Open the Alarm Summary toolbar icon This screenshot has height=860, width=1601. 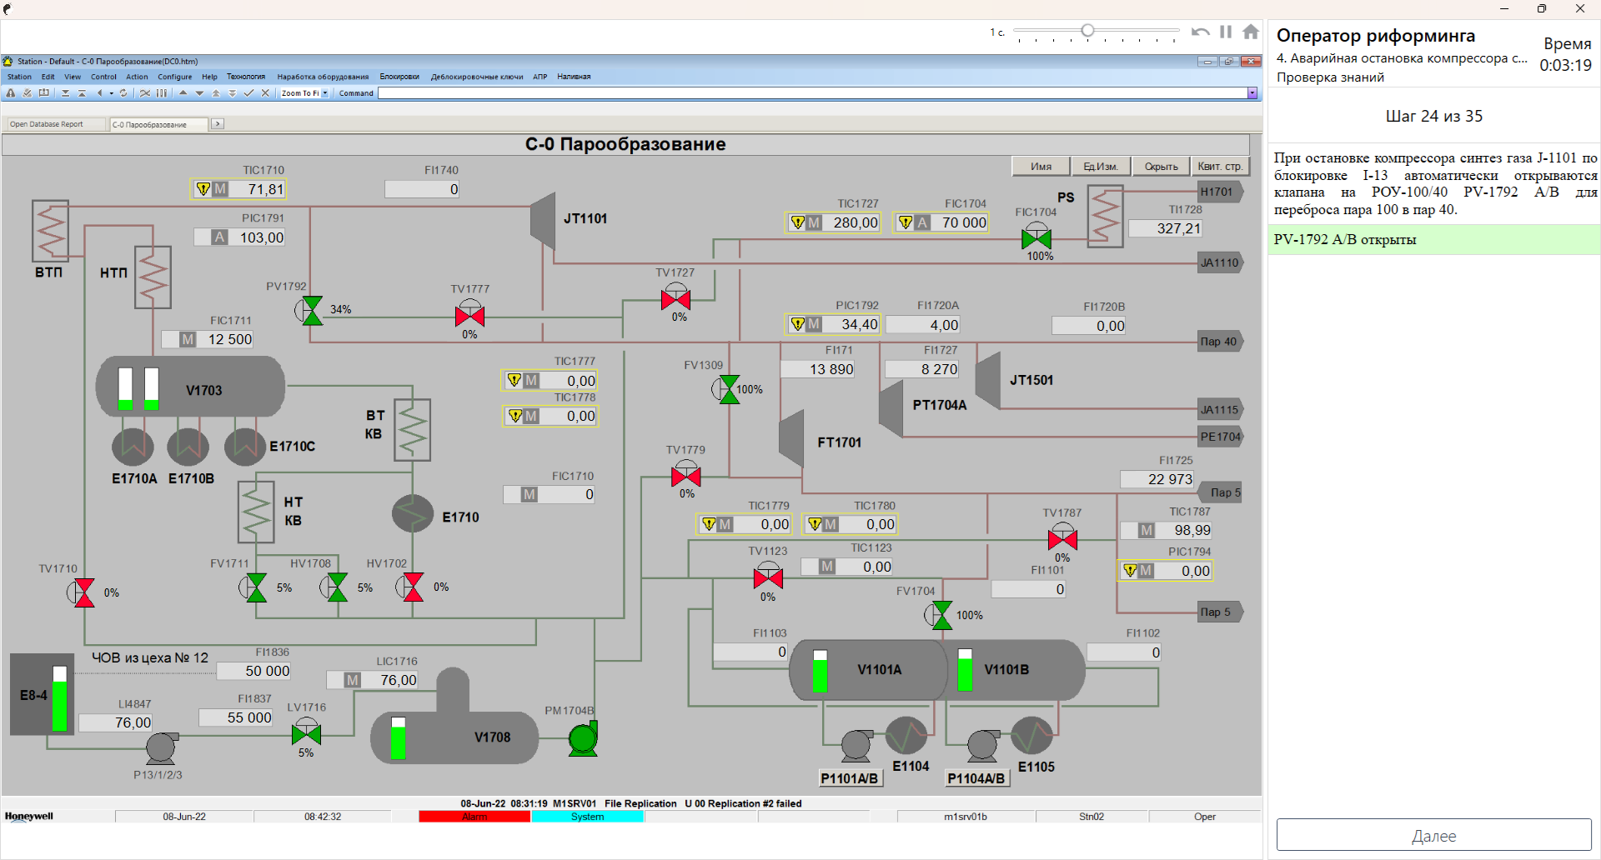(11, 93)
